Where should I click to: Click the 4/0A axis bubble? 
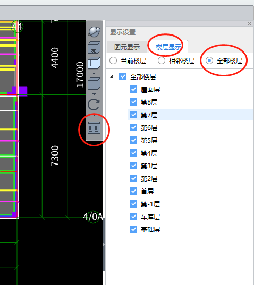[x=93, y=217]
